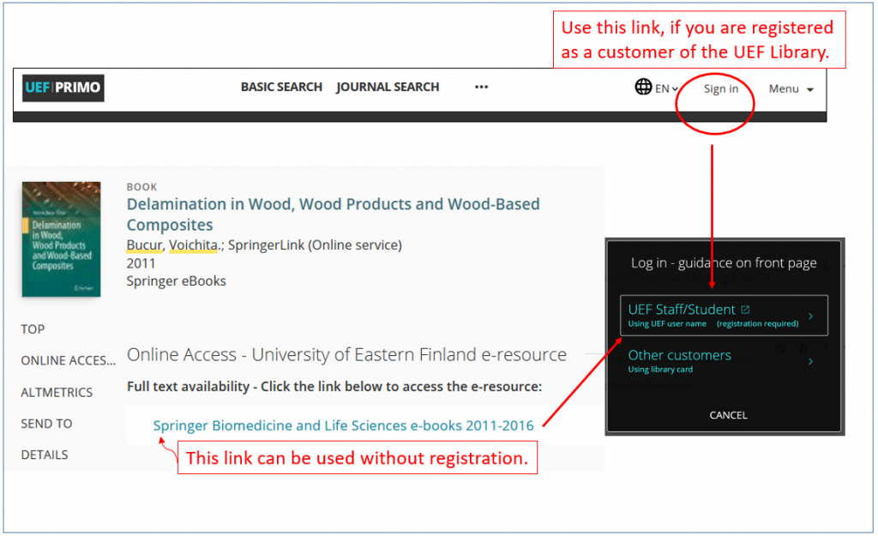Open the Basic Search tab
This screenshot has width=878, height=536.
tap(281, 87)
